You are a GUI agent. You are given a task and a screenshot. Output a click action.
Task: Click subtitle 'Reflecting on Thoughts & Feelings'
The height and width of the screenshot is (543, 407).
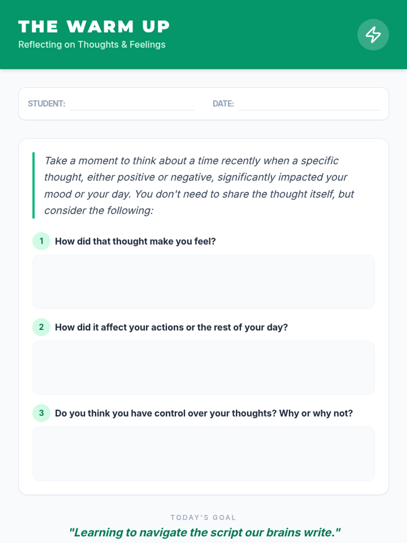(92, 44)
